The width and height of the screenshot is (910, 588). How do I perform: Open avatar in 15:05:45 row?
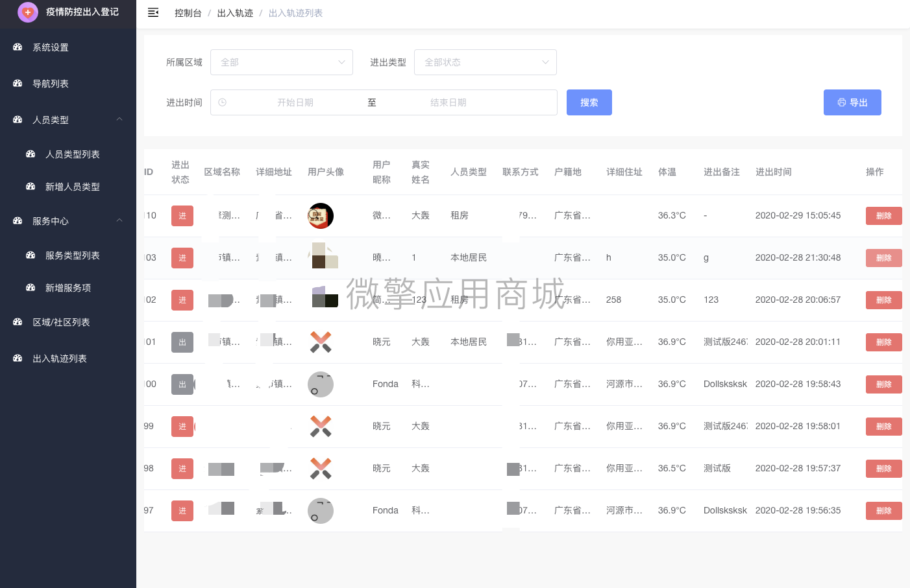(x=321, y=216)
